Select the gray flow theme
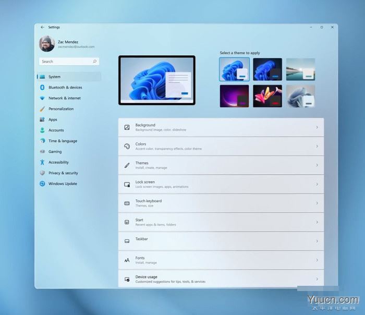Image resolution: width=365 pixels, height=315 pixels. click(300, 96)
